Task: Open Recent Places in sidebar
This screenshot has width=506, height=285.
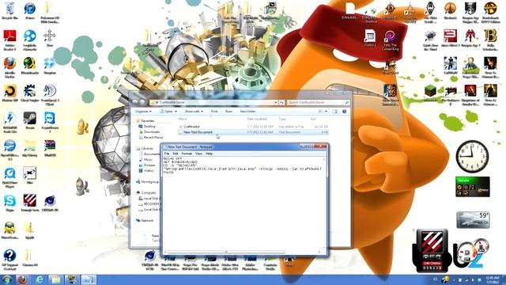Action: tap(153, 137)
